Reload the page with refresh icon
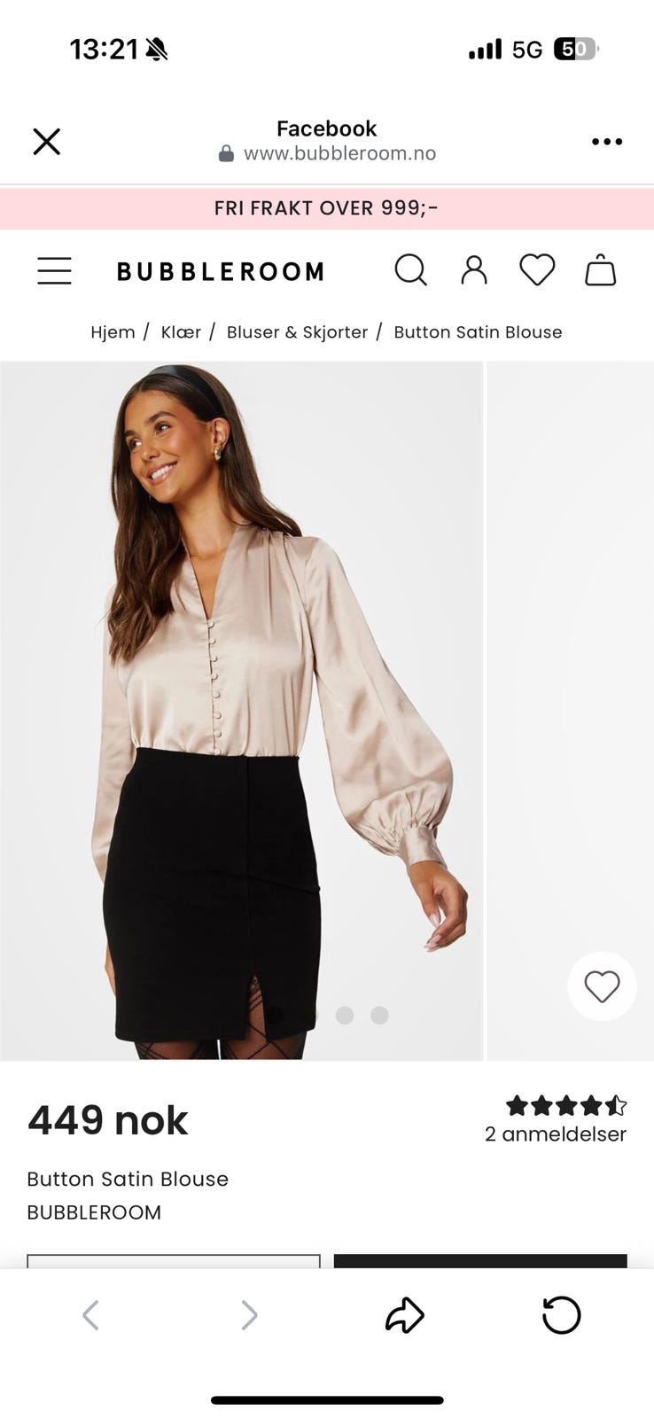 (x=561, y=1315)
